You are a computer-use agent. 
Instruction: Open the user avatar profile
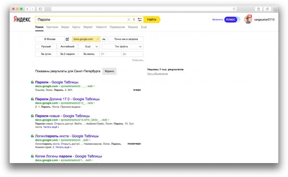pos(248,20)
